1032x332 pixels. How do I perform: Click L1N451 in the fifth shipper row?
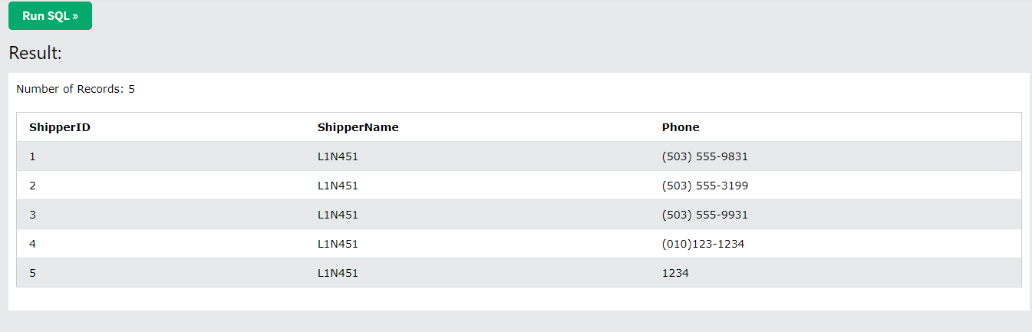coord(338,273)
